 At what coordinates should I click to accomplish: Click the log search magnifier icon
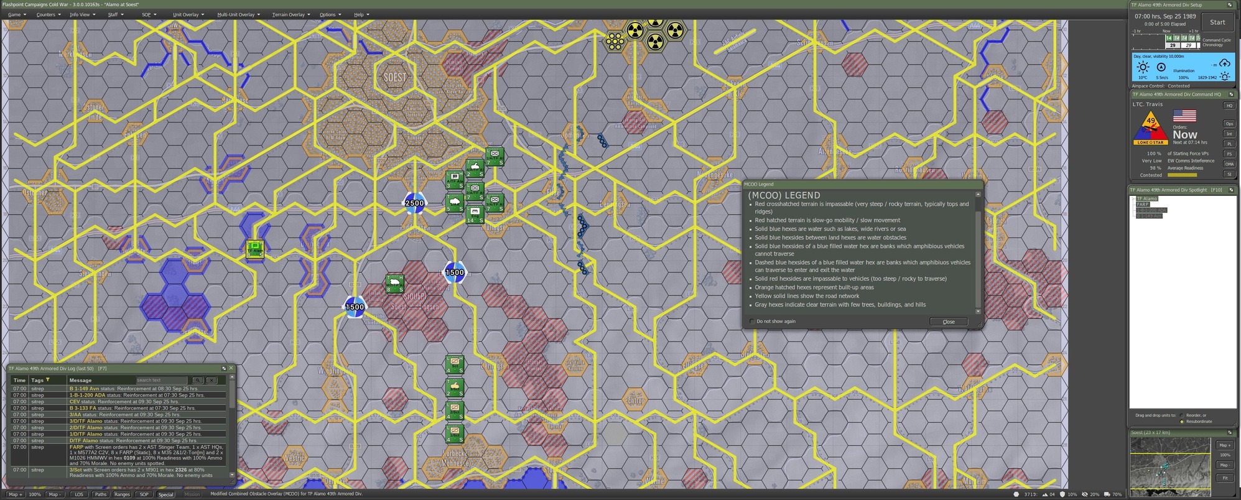click(x=197, y=380)
